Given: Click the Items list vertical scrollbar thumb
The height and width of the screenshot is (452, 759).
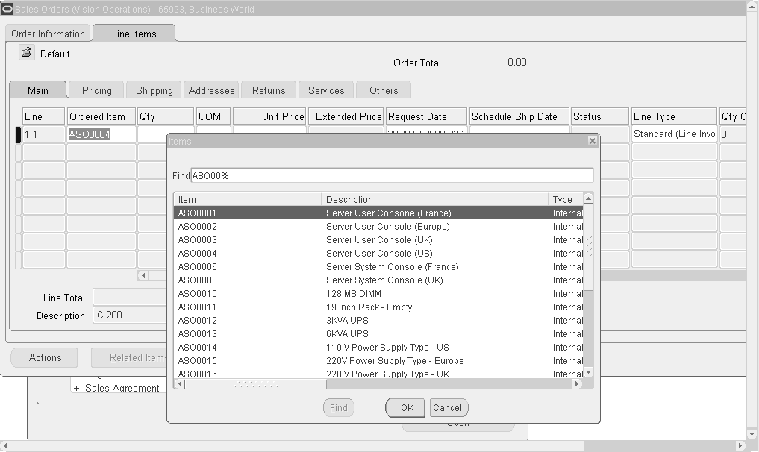Looking at the screenshot, I should [x=588, y=247].
